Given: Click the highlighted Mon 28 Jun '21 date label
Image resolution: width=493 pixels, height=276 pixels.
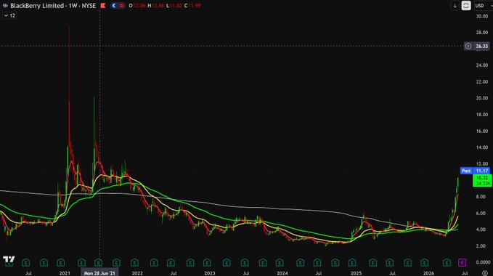Looking at the screenshot, I should pyautogui.click(x=99, y=273).
